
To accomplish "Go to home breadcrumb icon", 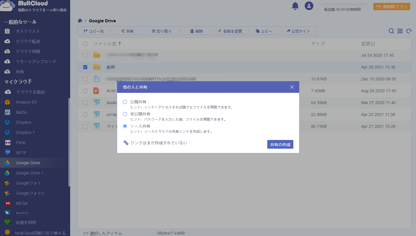I will click(x=80, y=21).
